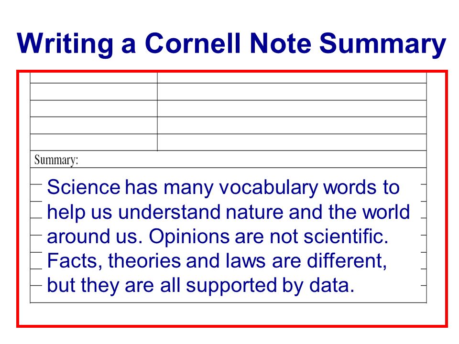459x344 pixels.
Task: Click the word 'understand' in the second summary line
Action: 169,212
